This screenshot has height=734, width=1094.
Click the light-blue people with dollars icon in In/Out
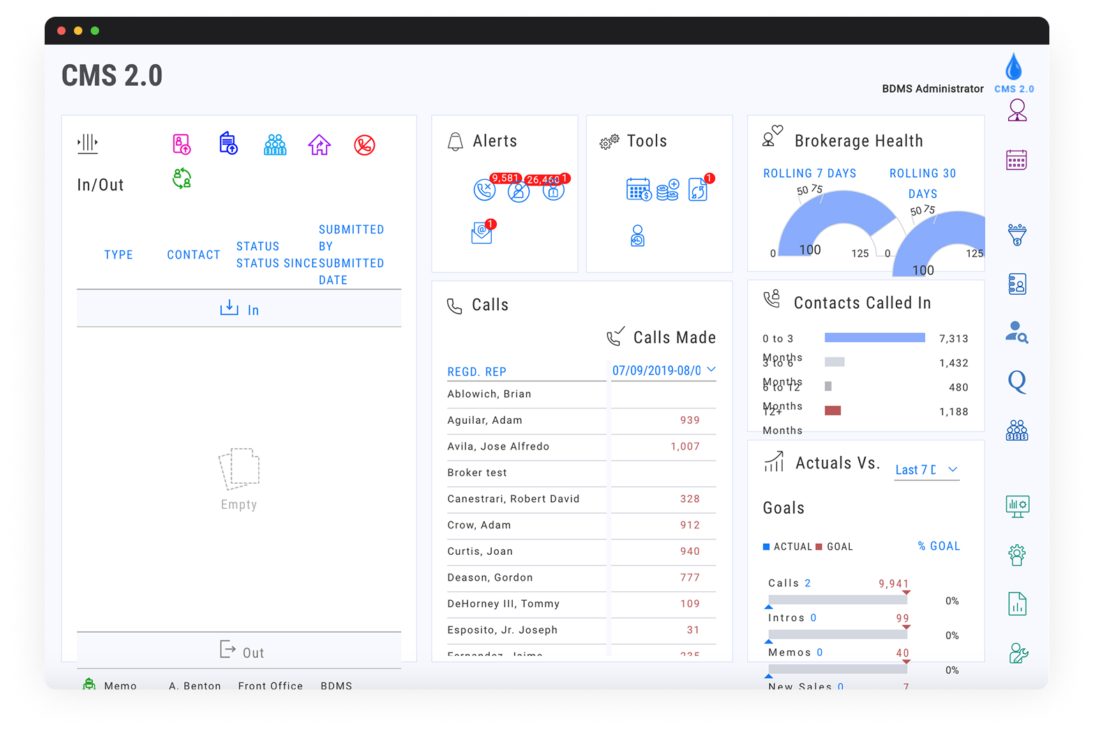(275, 145)
